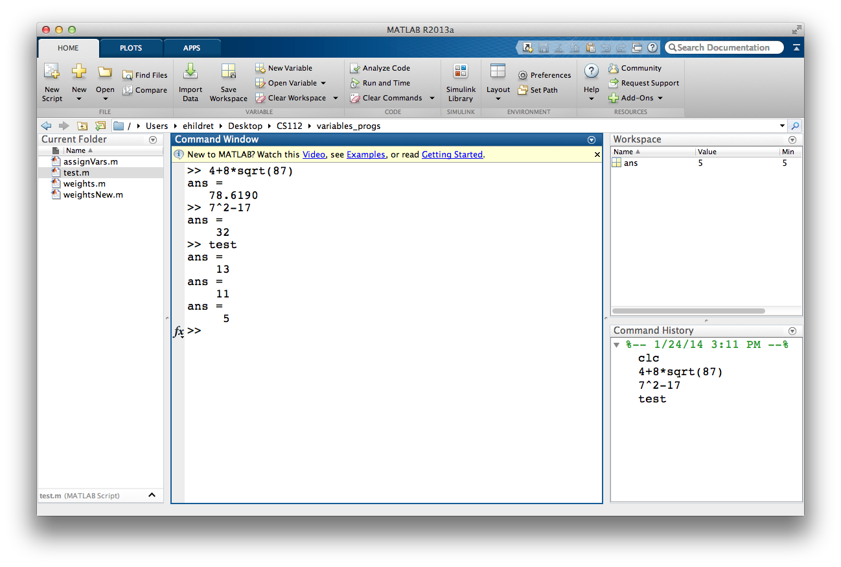This screenshot has height=567, width=841.
Task: Click Set Path
Action: pyautogui.click(x=538, y=90)
